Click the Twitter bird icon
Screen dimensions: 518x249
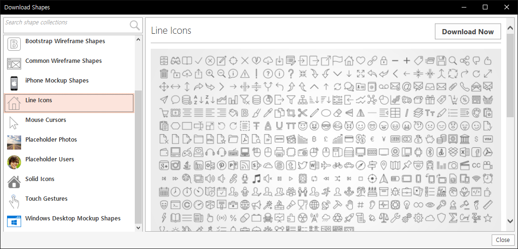pos(302,166)
